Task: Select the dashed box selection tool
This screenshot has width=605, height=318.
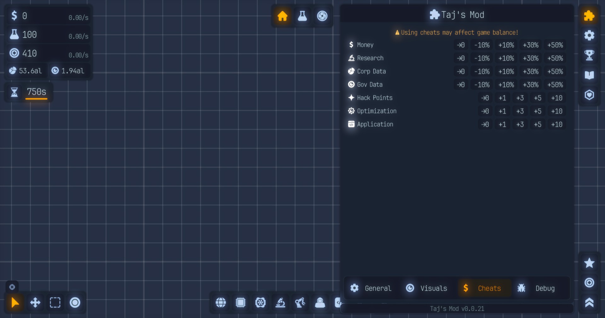Action: tap(55, 303)
